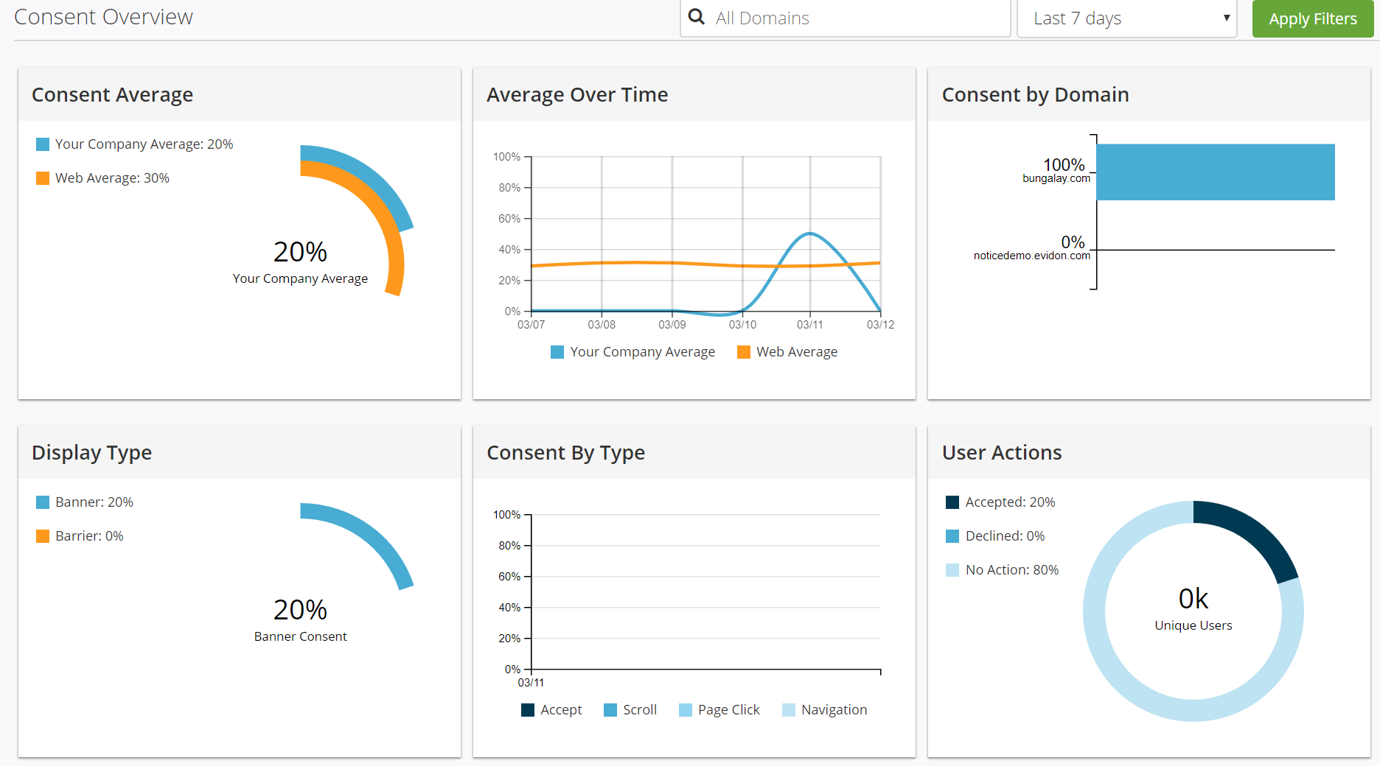Click the bungalay.com domain label
Image resolution: width=1380 pixels, height=766 pixels.
(x=1056, y=178)
